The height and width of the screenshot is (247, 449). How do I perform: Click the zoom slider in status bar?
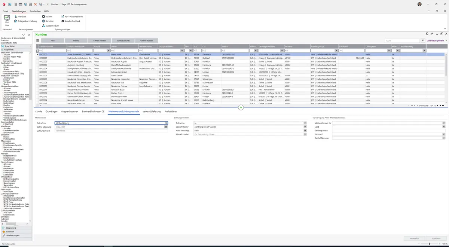429,244
